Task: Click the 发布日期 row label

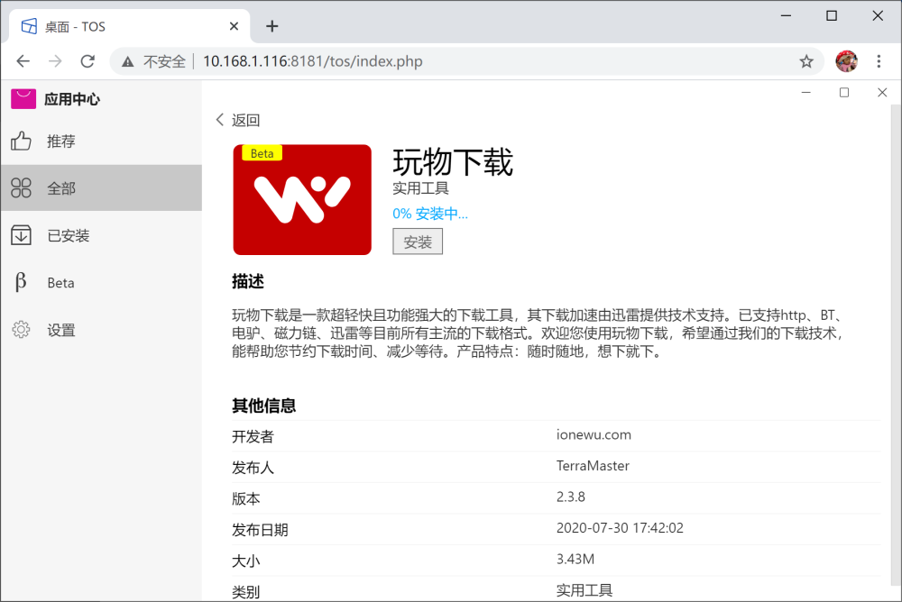Action: tap(260, 530)
